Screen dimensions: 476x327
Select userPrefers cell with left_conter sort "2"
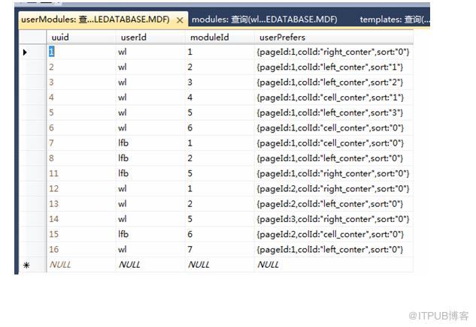click(334, 82)
